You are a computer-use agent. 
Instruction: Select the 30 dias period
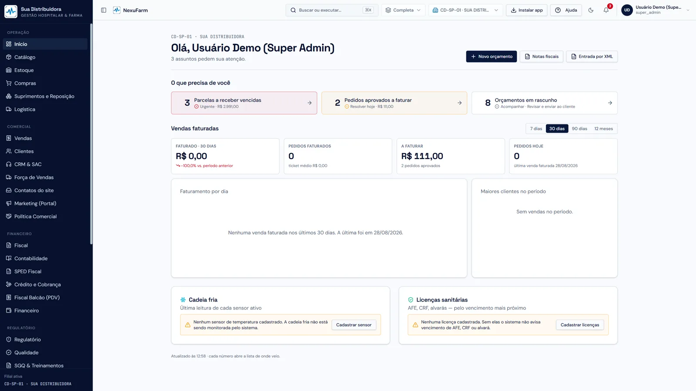tap(557, 129)
